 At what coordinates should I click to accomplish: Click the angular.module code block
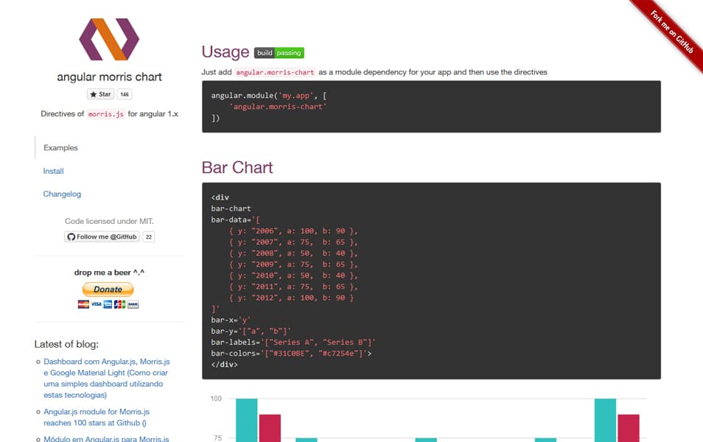[431, 107]
